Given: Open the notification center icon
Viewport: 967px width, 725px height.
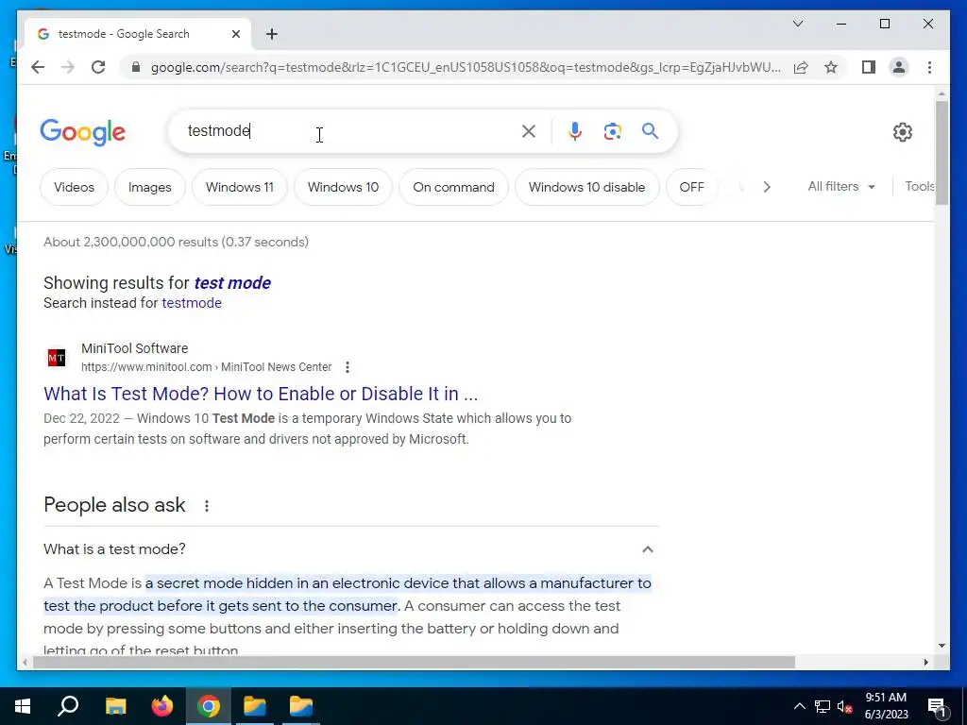Looking at the screenshot, I should pos(937,706).
